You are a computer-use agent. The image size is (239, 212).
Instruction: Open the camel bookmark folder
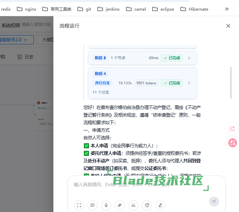pos(136,9)
